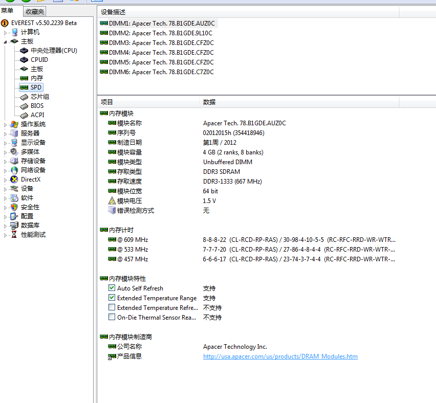Click the 多媒体 speaker icon
The height and width of the screenshot is (403, 436).
[x=14, y=152]
